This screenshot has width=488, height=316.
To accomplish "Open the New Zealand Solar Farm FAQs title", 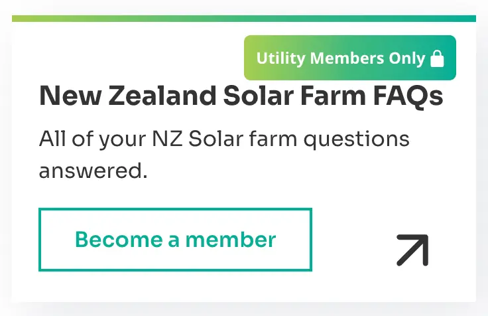I will pyautogui.click(x=241, y=98).
